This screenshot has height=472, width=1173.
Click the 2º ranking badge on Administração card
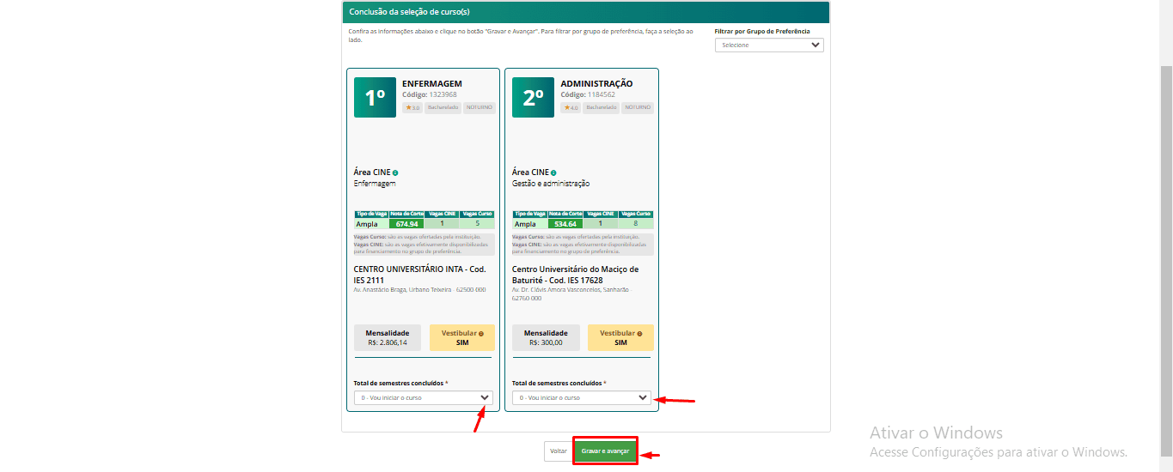coord(533,97)
